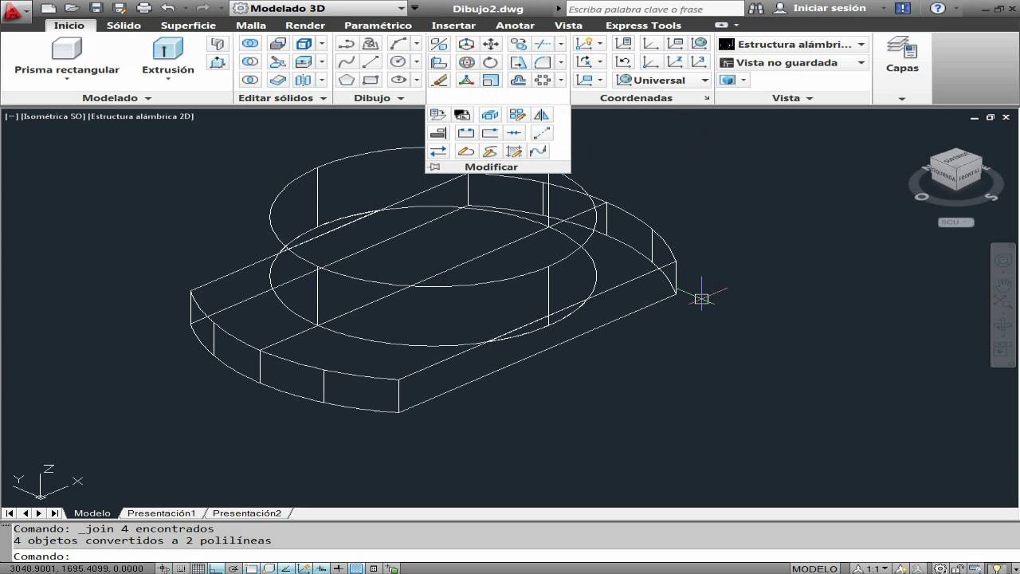Click the 3D Mirror icon in Modificar panel

(x=439, y=44)
